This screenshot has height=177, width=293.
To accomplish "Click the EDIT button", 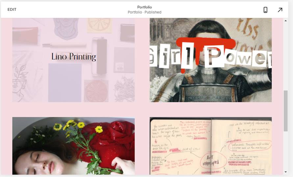I will (x=12, y=10).
